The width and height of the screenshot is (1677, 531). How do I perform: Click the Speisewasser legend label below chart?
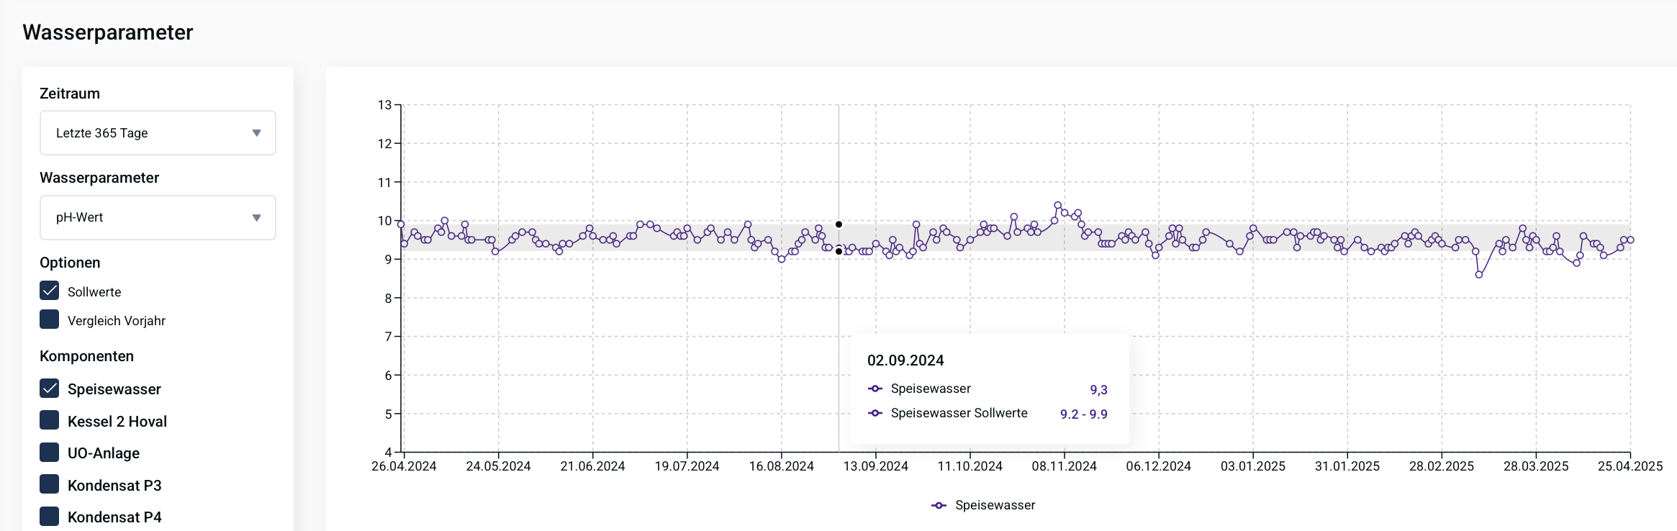click(x=995, y=506)
